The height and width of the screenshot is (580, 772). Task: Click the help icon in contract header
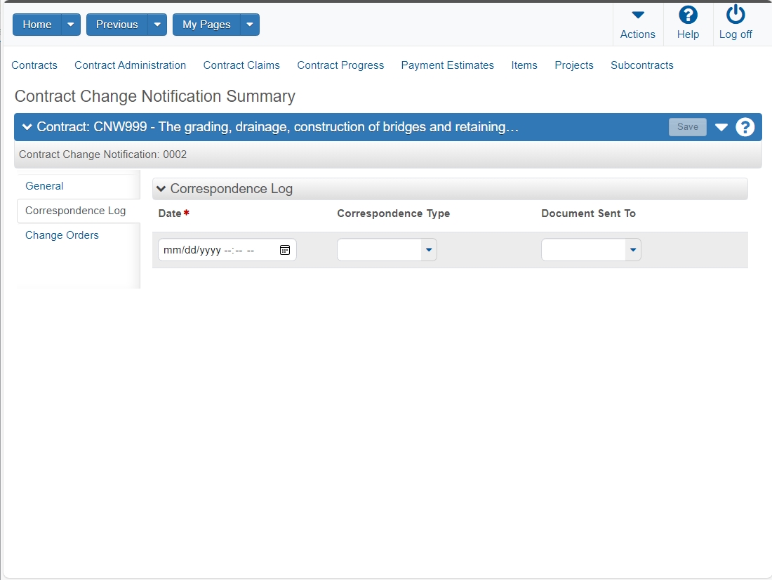pyautogui.click(x=745, y=127)
